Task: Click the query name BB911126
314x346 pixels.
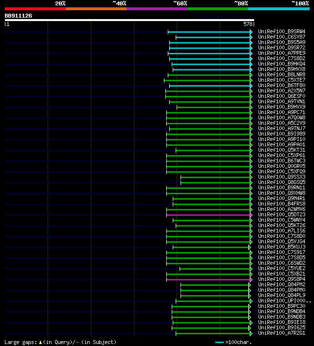Action: 18,16
